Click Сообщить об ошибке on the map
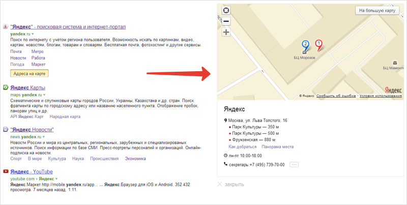 (x=336, y=96)
